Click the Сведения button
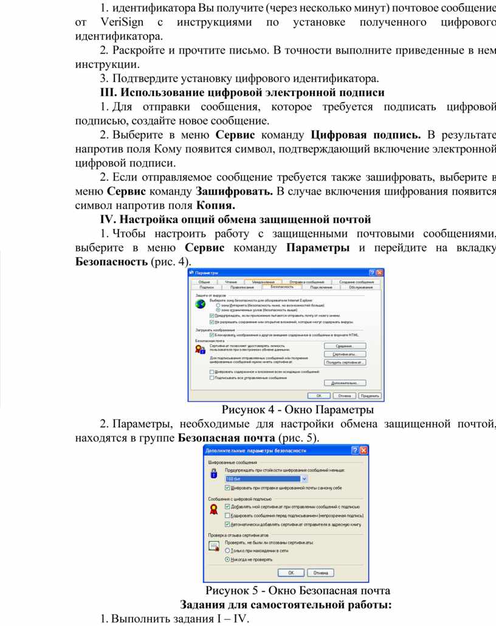Image resolution: width=496 pixels, height=626 pixels. (345, 346)
